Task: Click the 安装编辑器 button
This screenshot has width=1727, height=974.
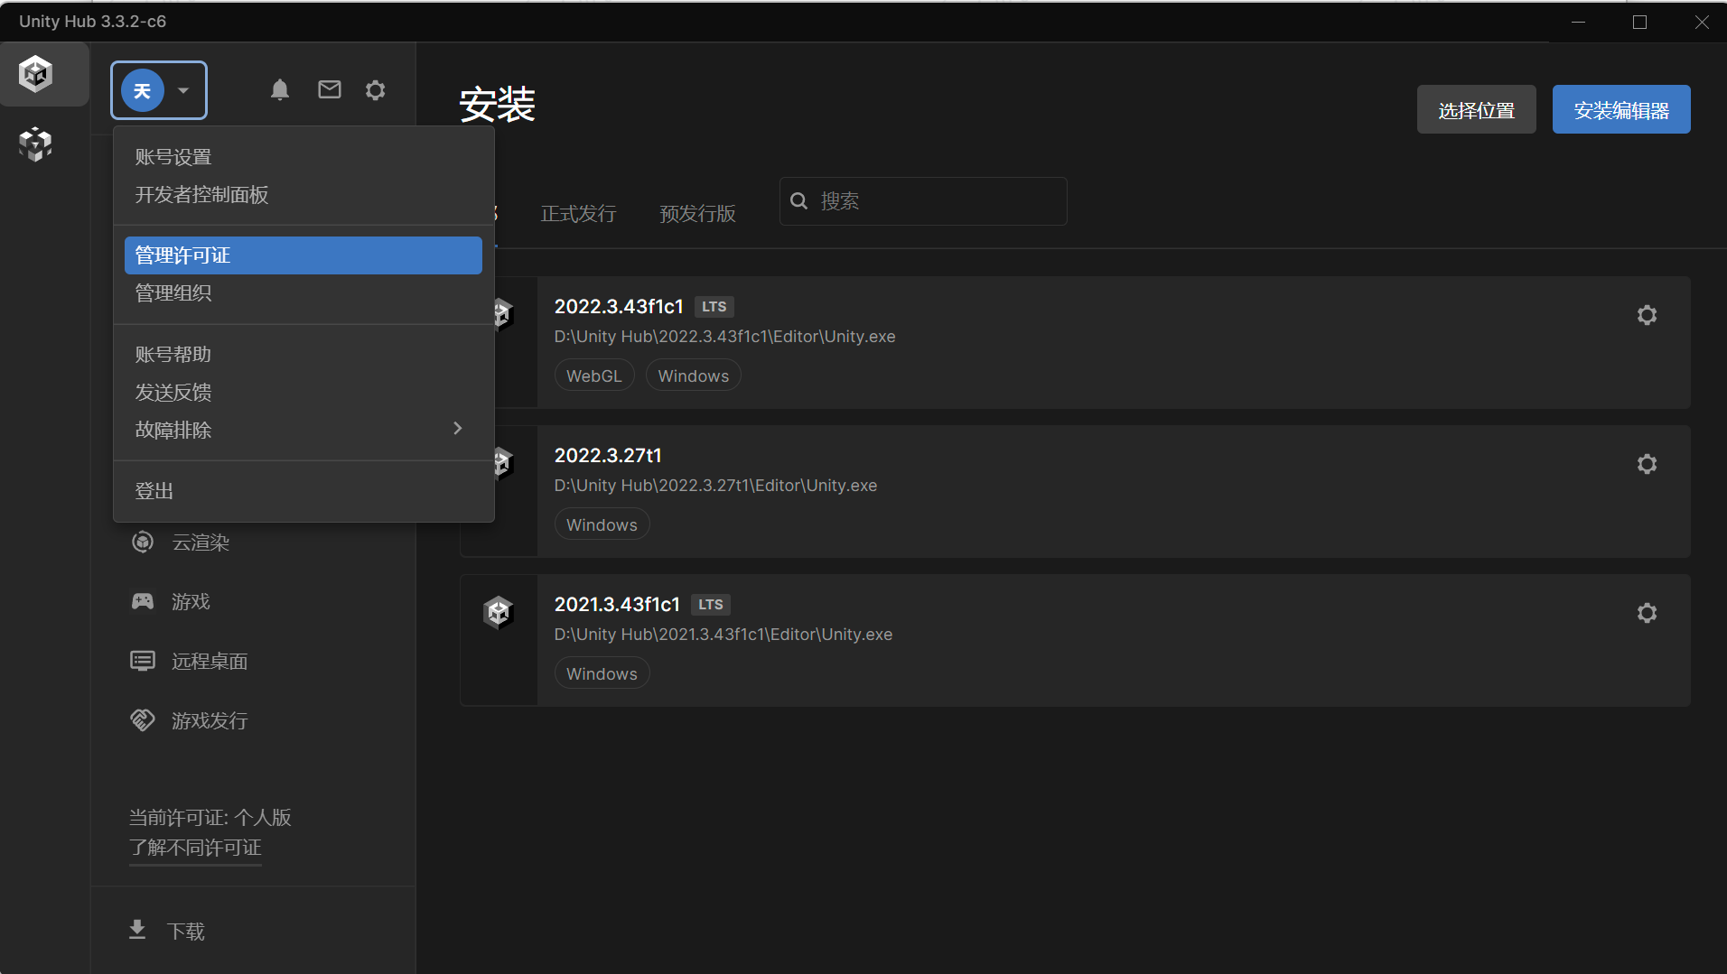Action: (x=1621, y=110)
